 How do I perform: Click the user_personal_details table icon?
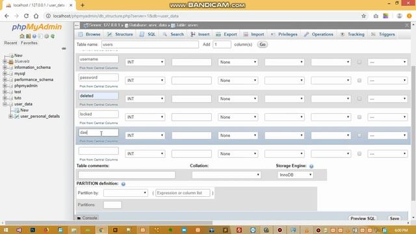(x=16, y=116)
